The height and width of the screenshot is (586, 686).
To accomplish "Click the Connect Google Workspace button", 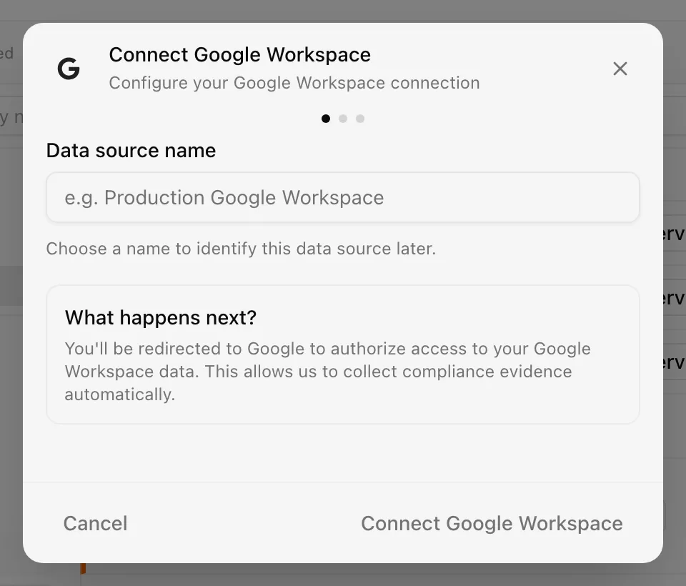I will 492,523.
